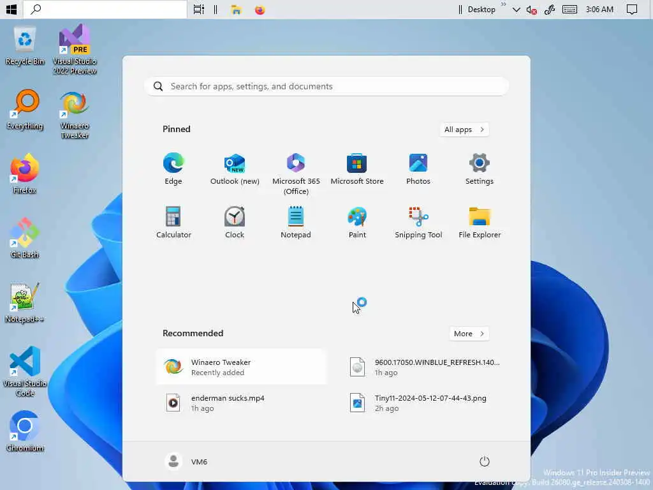Open Tiny11-2024-05-12-07-44-43.png recommended file
Screen dimensions: 653x490
tap(425, 403)
